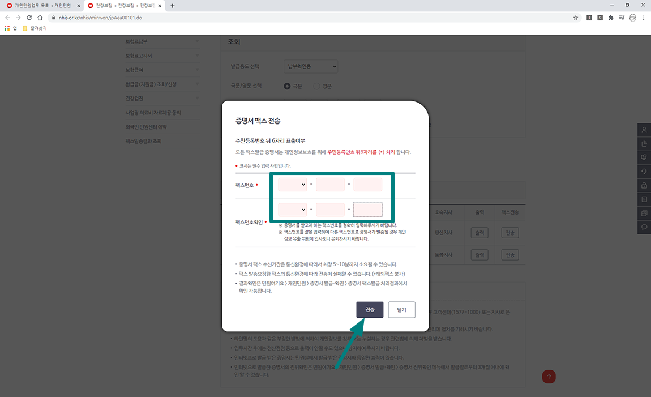
Task: Click 출력 button in 도봉지사 row
Action: (479, 255)
